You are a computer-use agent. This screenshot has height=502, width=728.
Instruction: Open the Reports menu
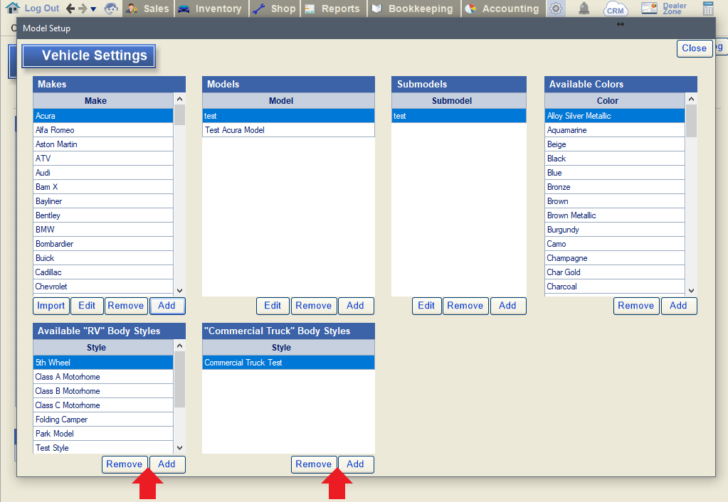tap(333, 9)
